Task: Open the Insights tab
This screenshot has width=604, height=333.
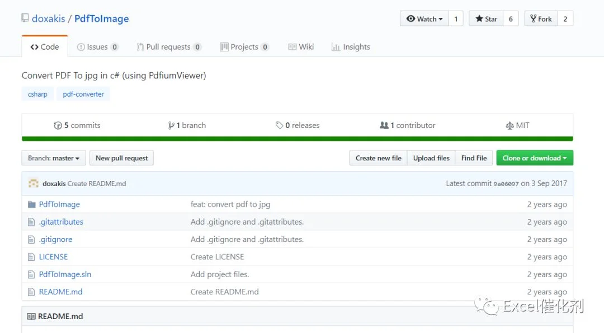Action: tap(351, 47)
